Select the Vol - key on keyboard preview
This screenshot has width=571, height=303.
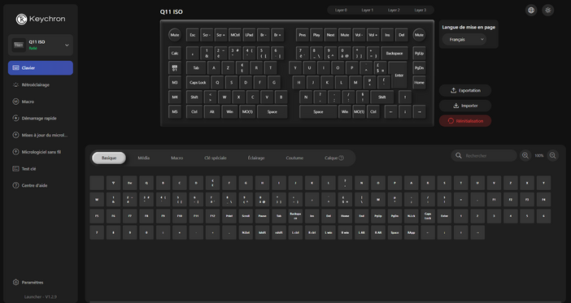(x=359, y=35)
